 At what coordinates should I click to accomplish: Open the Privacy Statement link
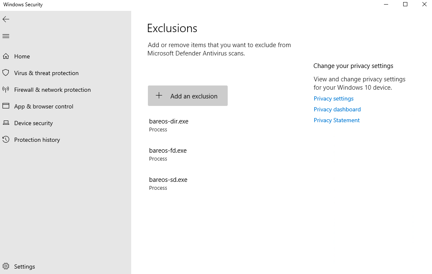click(x=336, y=120)
